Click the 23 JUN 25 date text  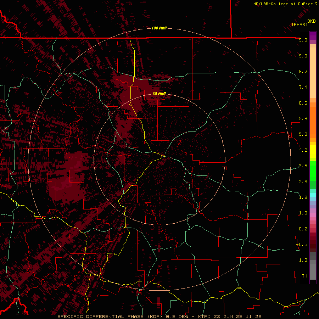[229, 317]
